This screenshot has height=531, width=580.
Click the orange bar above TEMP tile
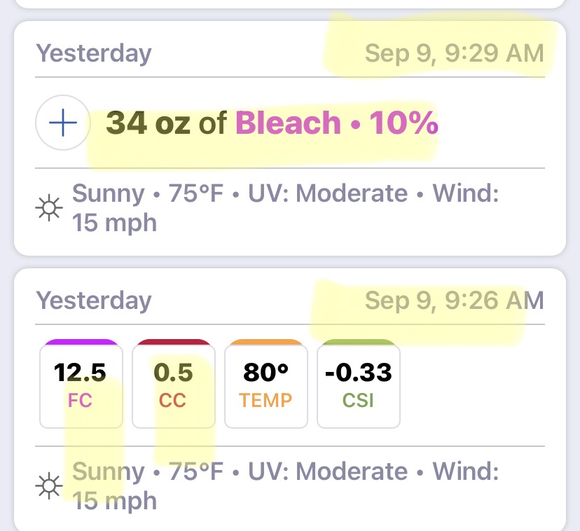point(266,342)
